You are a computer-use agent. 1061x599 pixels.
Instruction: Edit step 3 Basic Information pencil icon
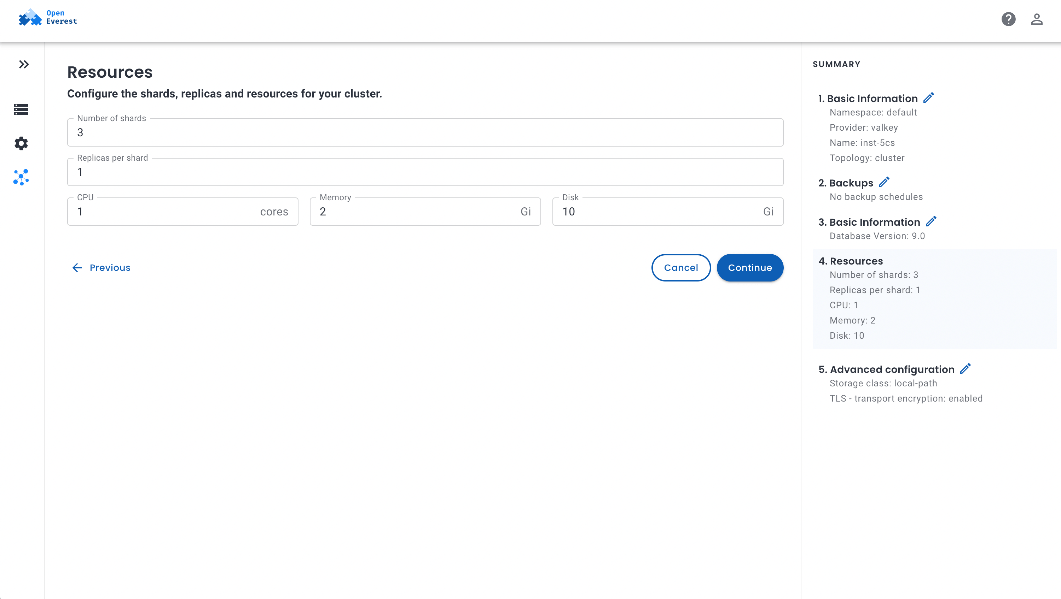(x=931, y=221)
